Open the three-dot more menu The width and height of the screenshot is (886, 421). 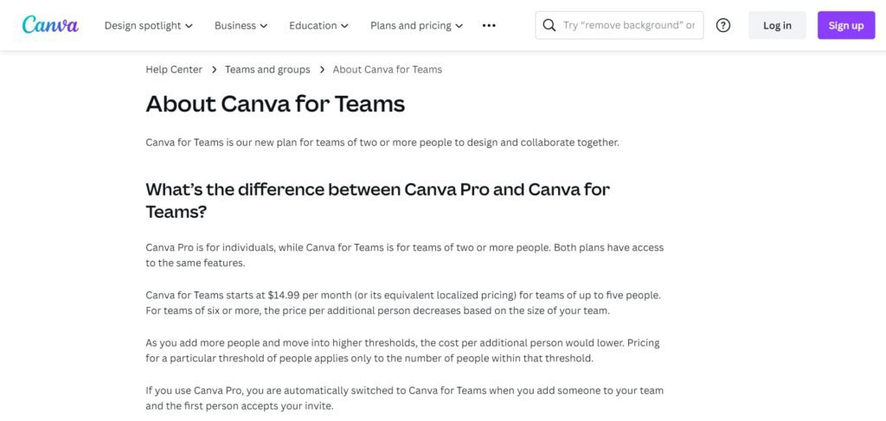489,25
